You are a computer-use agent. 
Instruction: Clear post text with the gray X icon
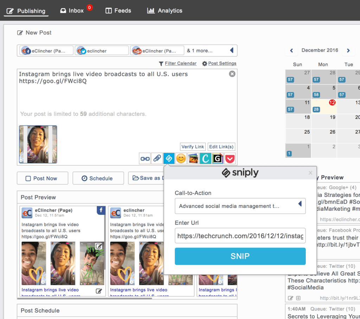pos(232,74)
